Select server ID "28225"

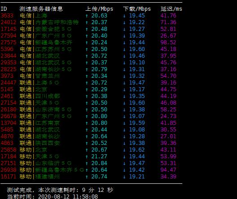9,69
